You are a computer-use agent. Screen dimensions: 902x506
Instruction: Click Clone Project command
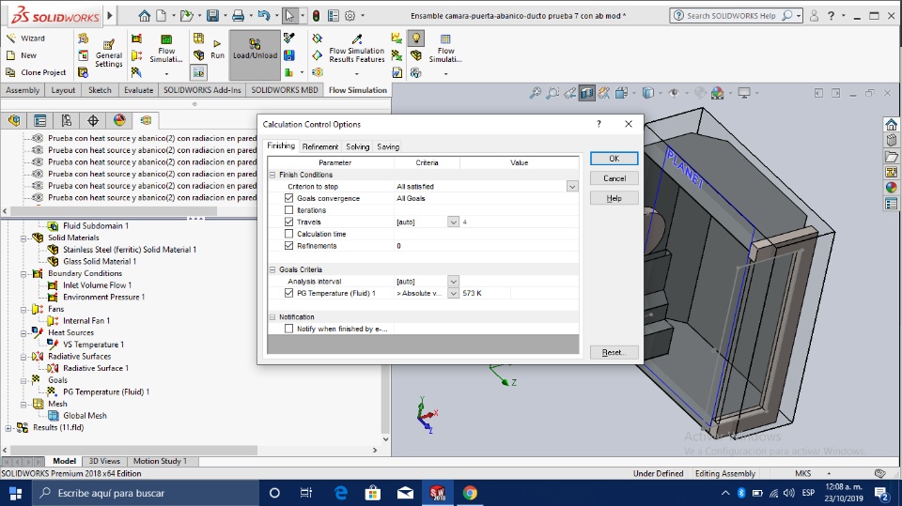36,72
